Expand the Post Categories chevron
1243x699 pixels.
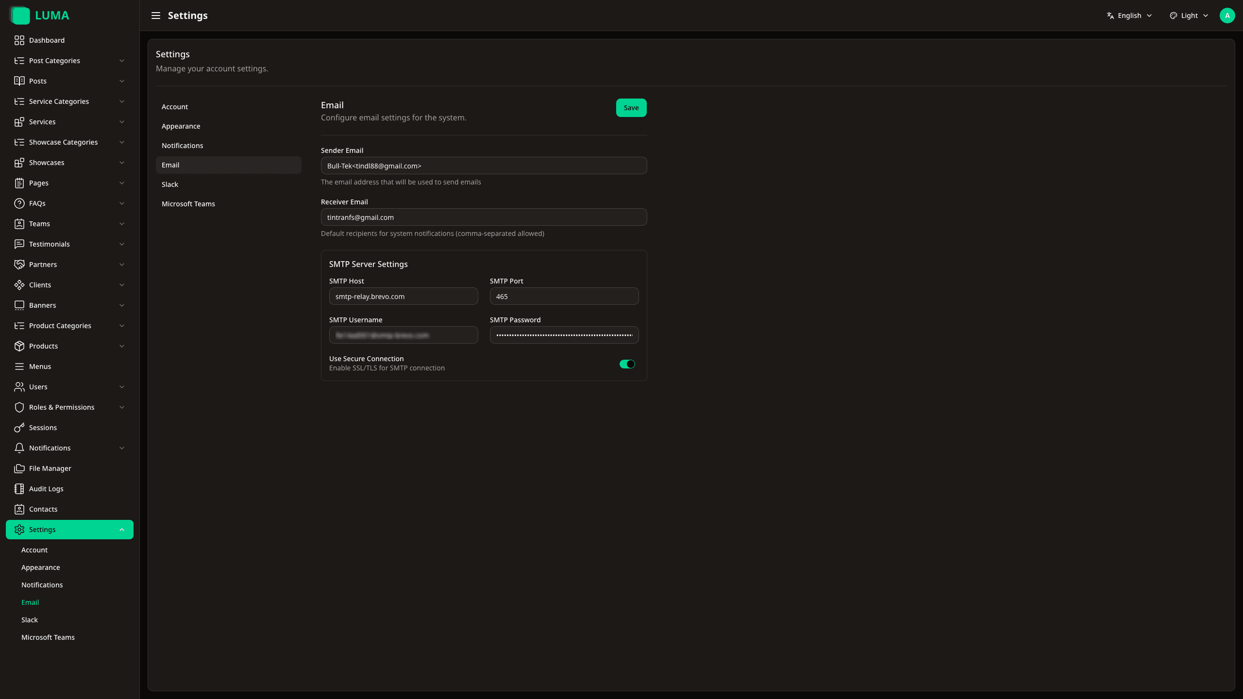(122, 61)
